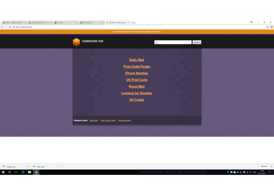Screen dimensions: 274x195
Task: Switch to the DragonBoard 410c tab
Action: [40, 23]
